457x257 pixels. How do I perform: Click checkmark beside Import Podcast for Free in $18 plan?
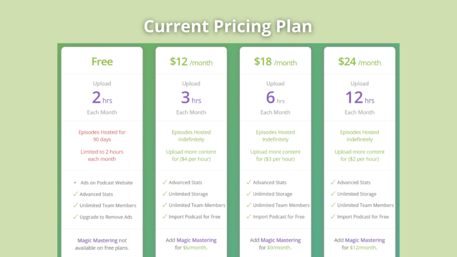[x=249, y=216]
